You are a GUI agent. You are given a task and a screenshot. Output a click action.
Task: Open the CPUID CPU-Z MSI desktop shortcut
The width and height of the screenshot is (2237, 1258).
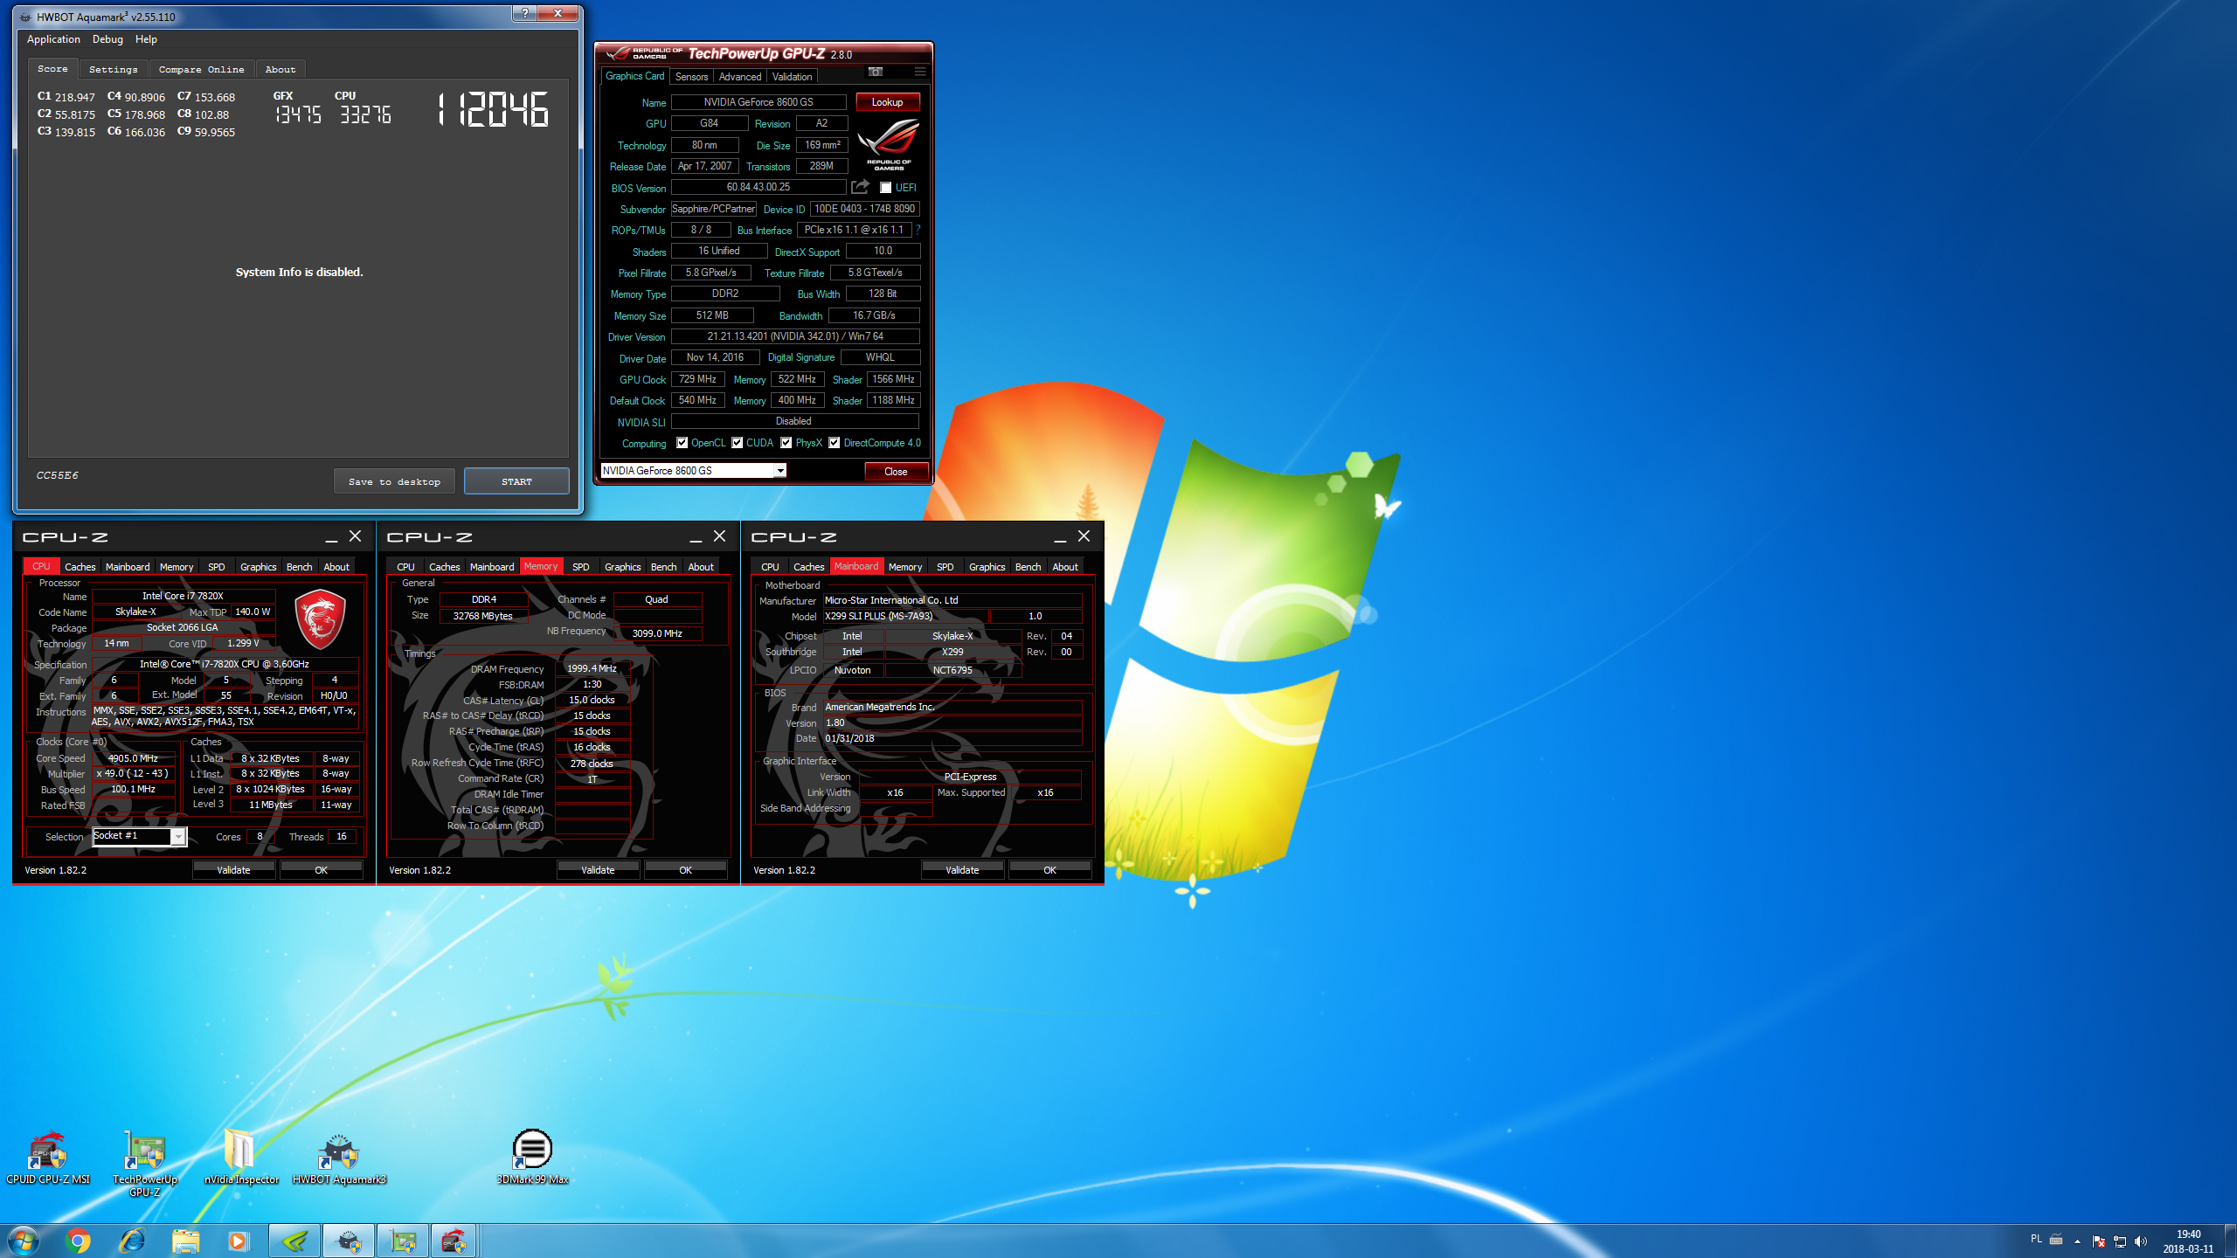coord(47,1158)
